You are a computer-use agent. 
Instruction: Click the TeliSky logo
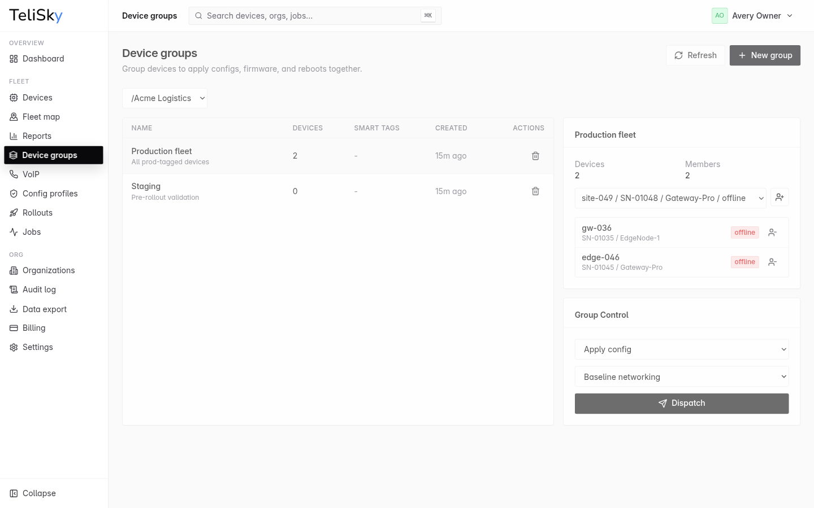point(36,15)
